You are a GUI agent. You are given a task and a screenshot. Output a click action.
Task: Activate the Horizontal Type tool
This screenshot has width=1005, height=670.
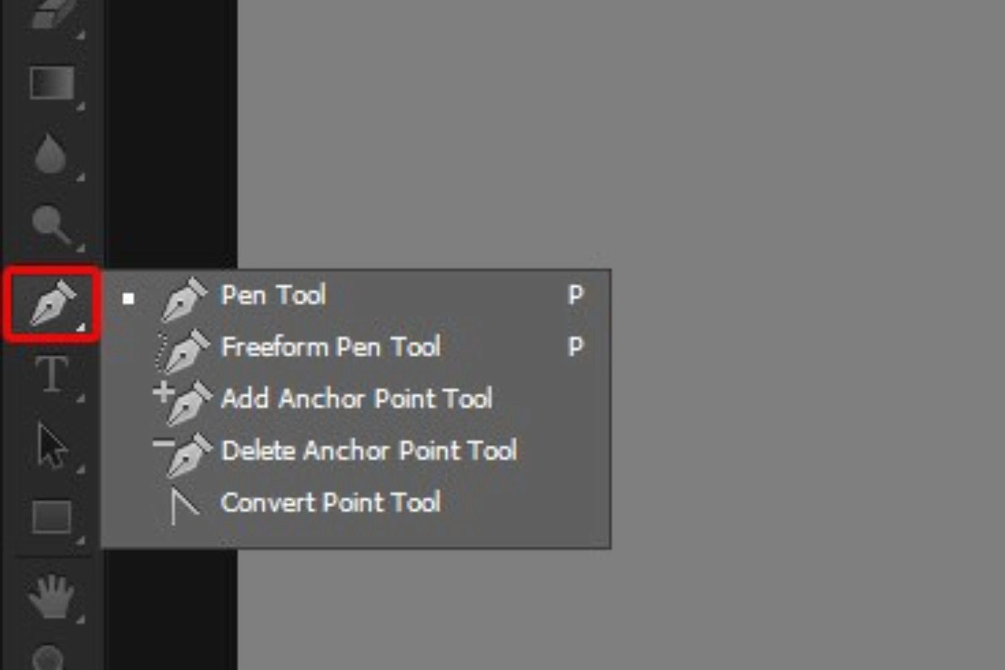52,374
